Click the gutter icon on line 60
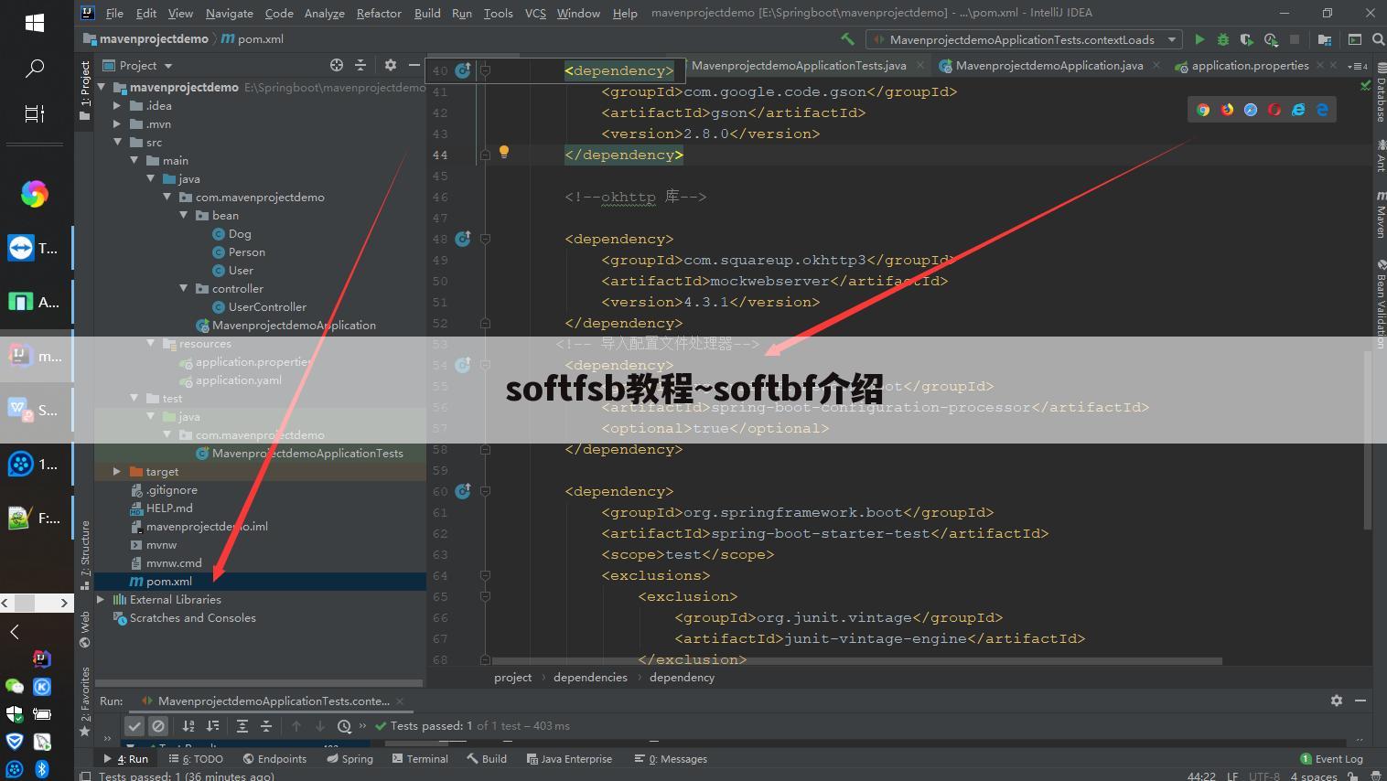Viewport: 1387px width, 781px height. click(463, 491)
